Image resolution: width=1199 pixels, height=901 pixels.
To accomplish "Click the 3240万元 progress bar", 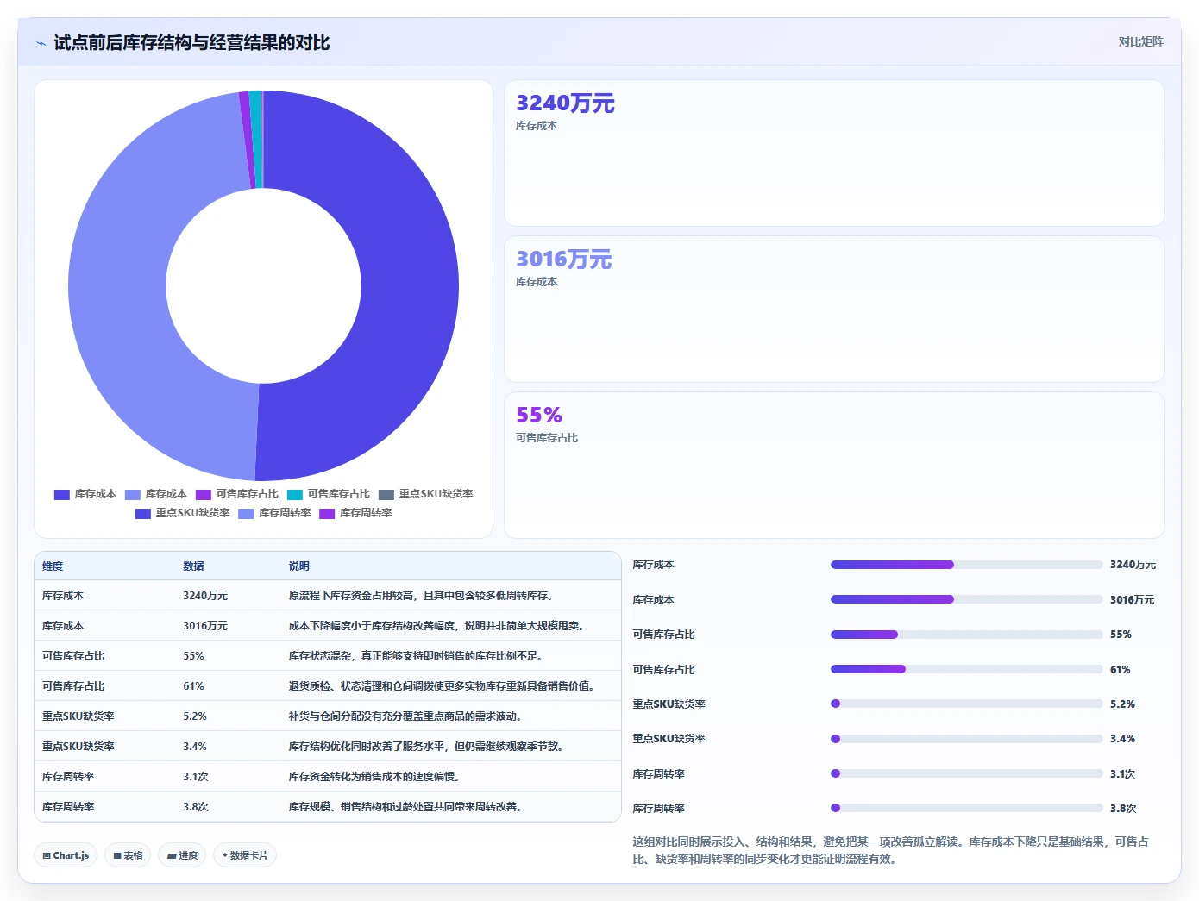I will point(966,565).
